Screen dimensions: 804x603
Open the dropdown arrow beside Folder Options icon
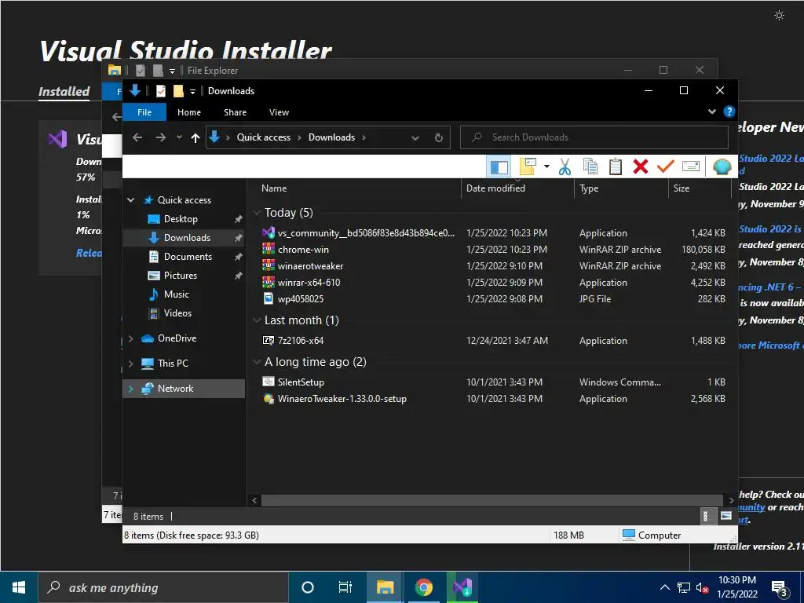click(546, 166)
